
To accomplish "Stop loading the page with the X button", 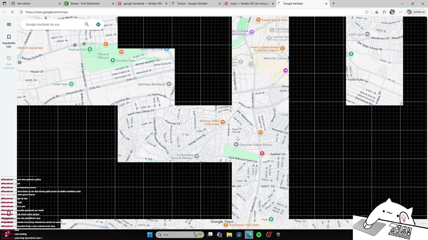I will point(12,12).
